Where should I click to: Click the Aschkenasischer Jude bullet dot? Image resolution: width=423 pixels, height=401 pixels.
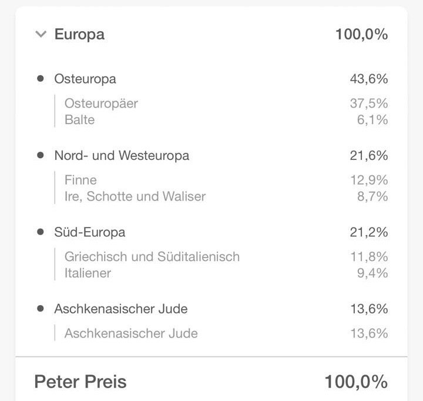pyautogui.click(x=40, y=308)
